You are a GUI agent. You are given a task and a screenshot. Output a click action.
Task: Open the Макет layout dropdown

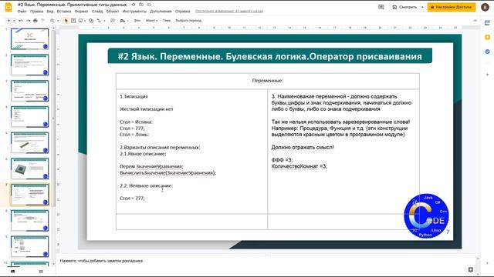click(151, 21)
